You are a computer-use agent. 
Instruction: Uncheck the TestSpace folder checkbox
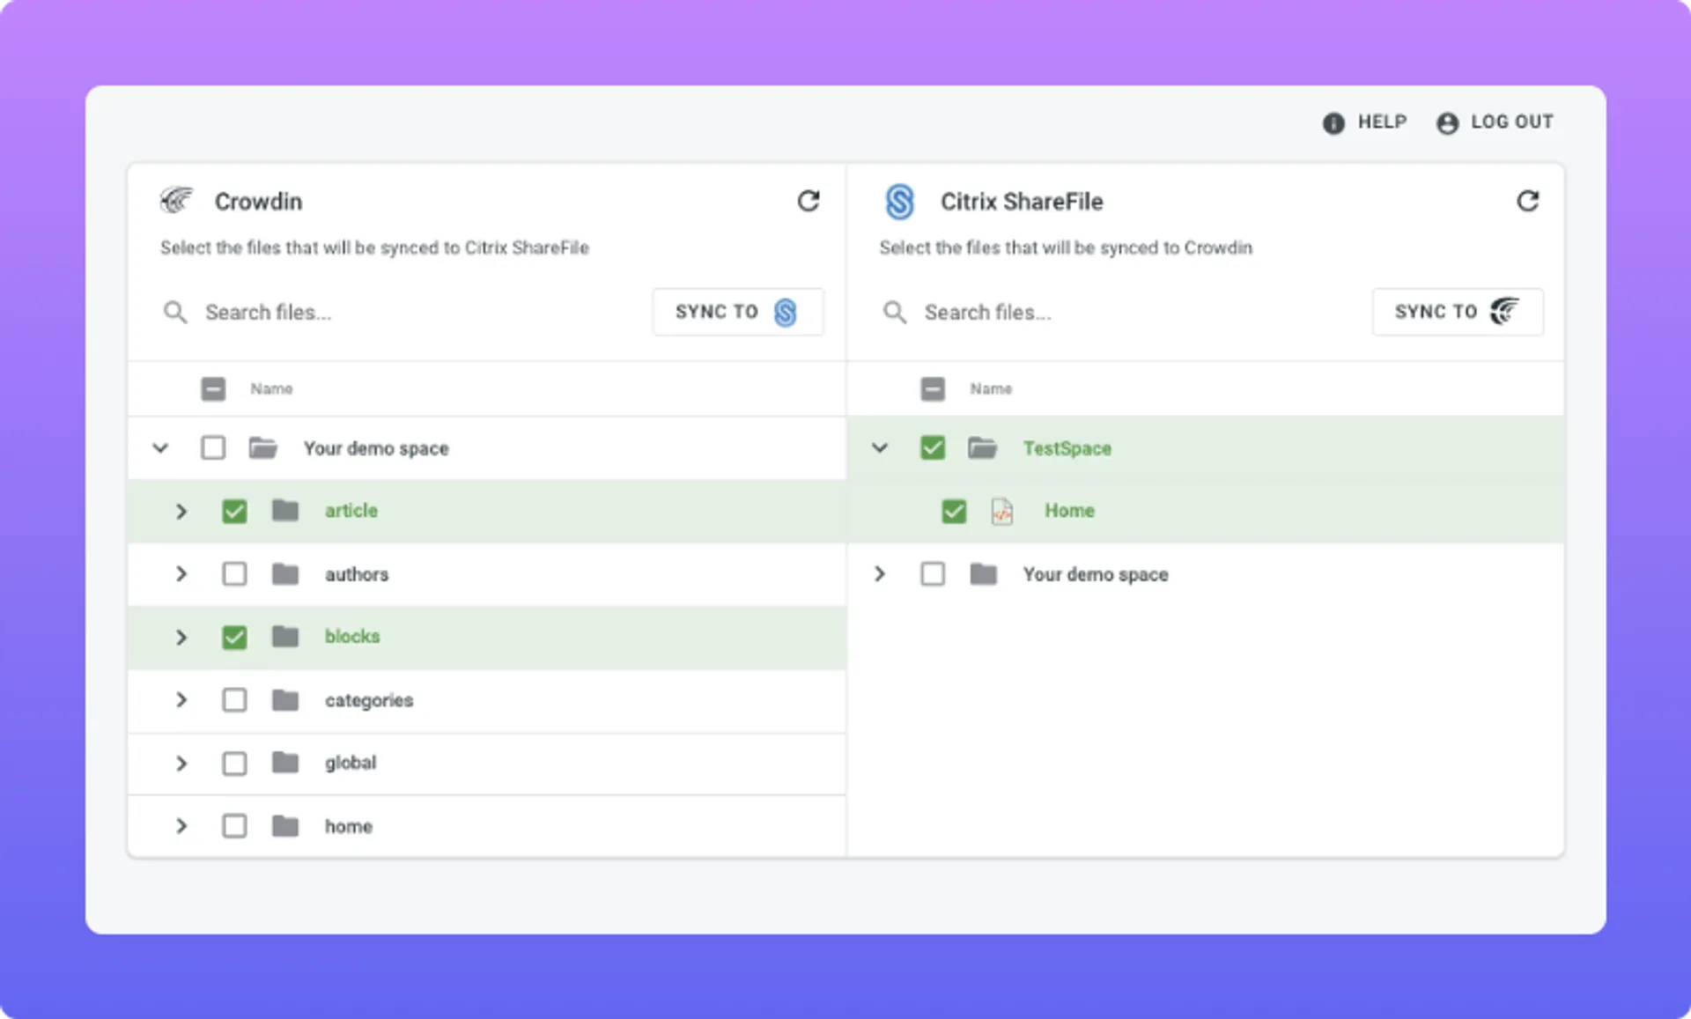(933, 448)
